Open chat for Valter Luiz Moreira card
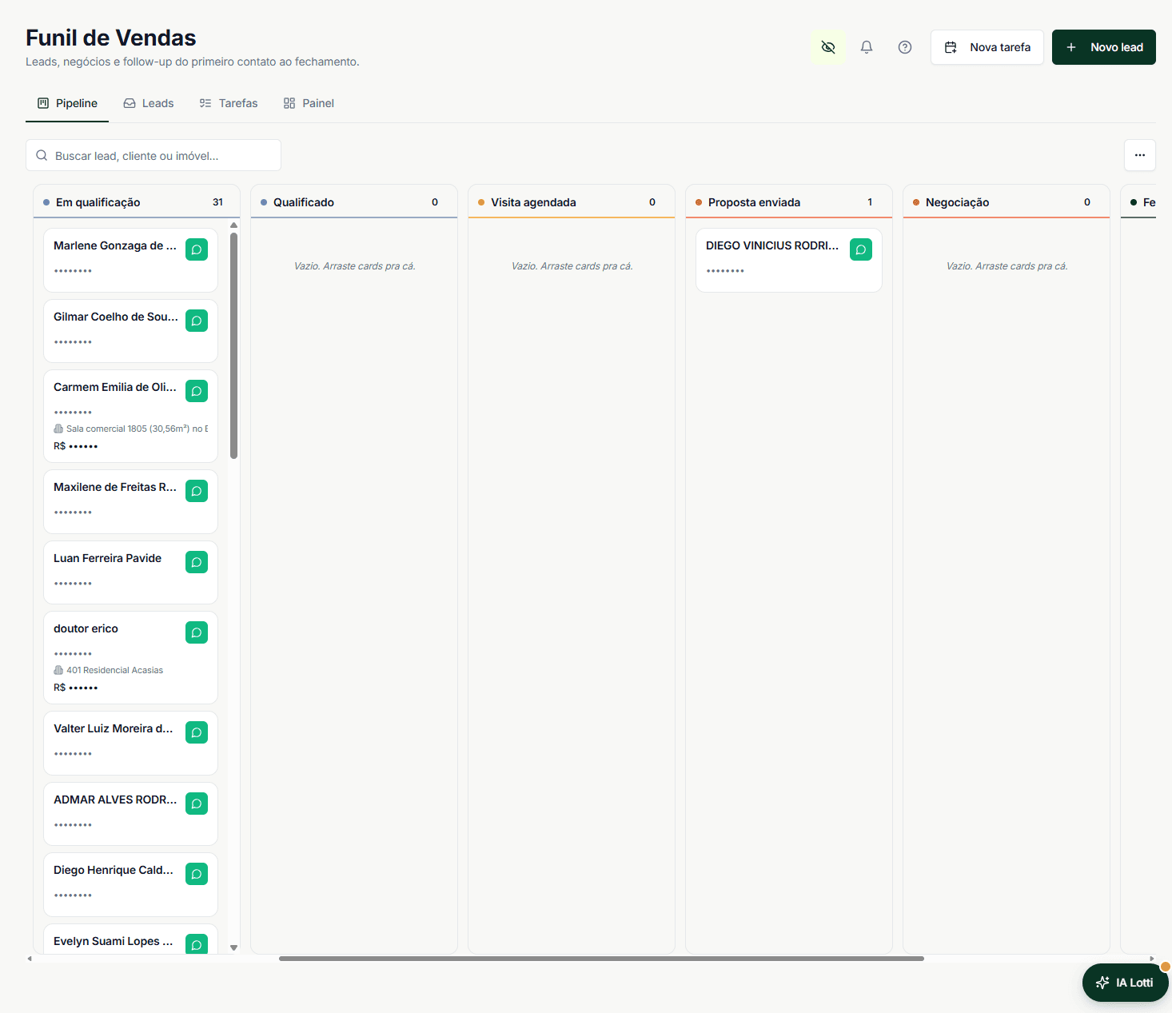Viewport: 1172px width, 1013px height. tap(197, 732)
